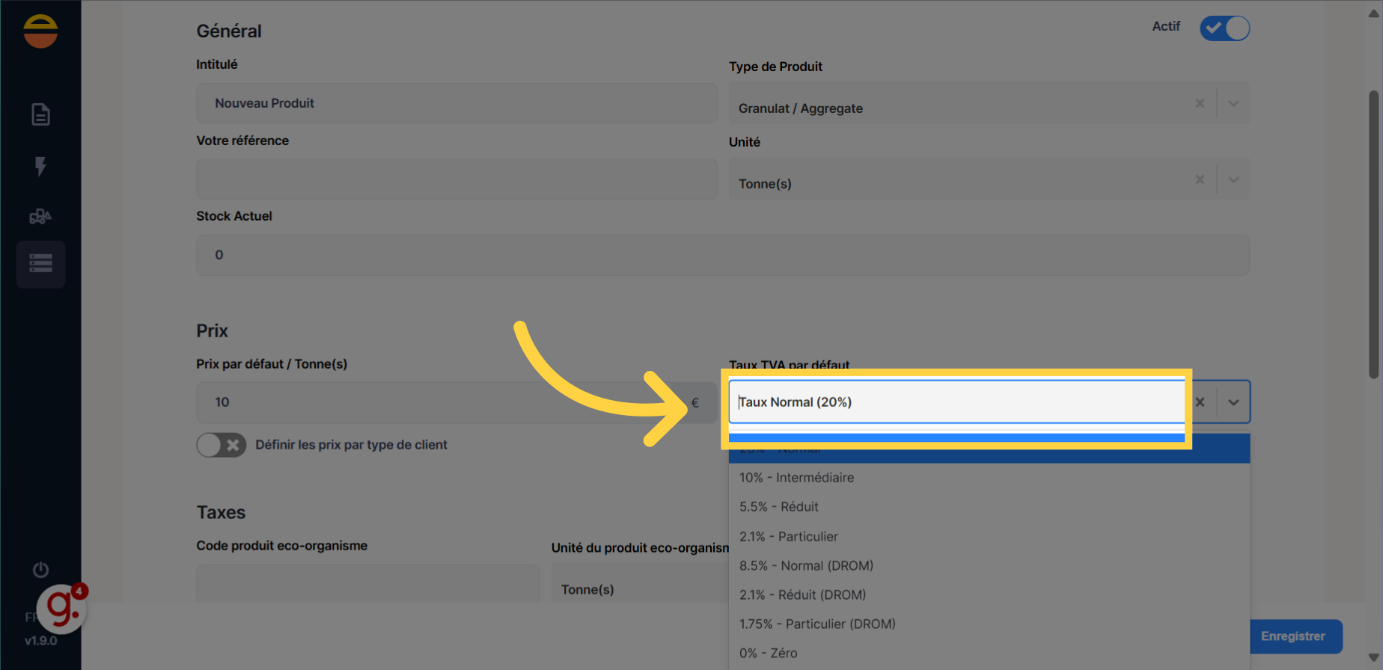Open the lightning bolt sidebar icon
The height and width of the screenshot is (670, 1383).
point(40,166)
